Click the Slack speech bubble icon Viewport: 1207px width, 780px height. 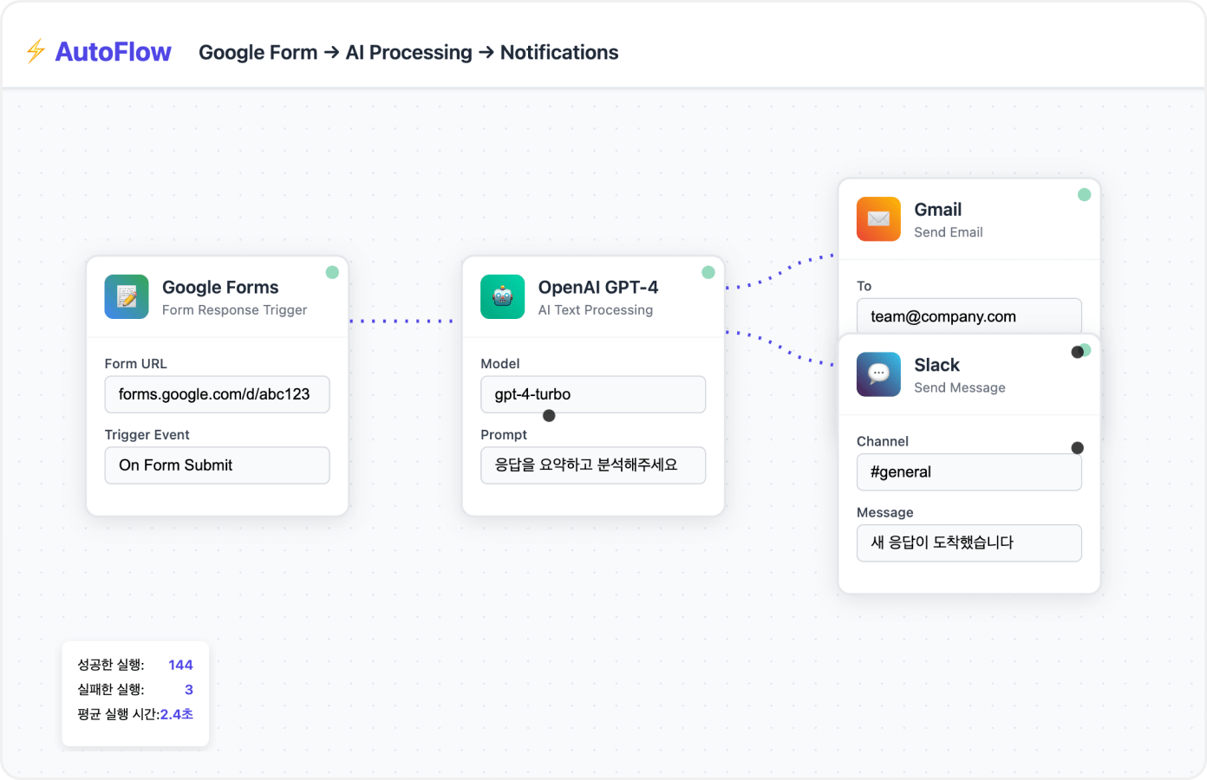point(878,374)
